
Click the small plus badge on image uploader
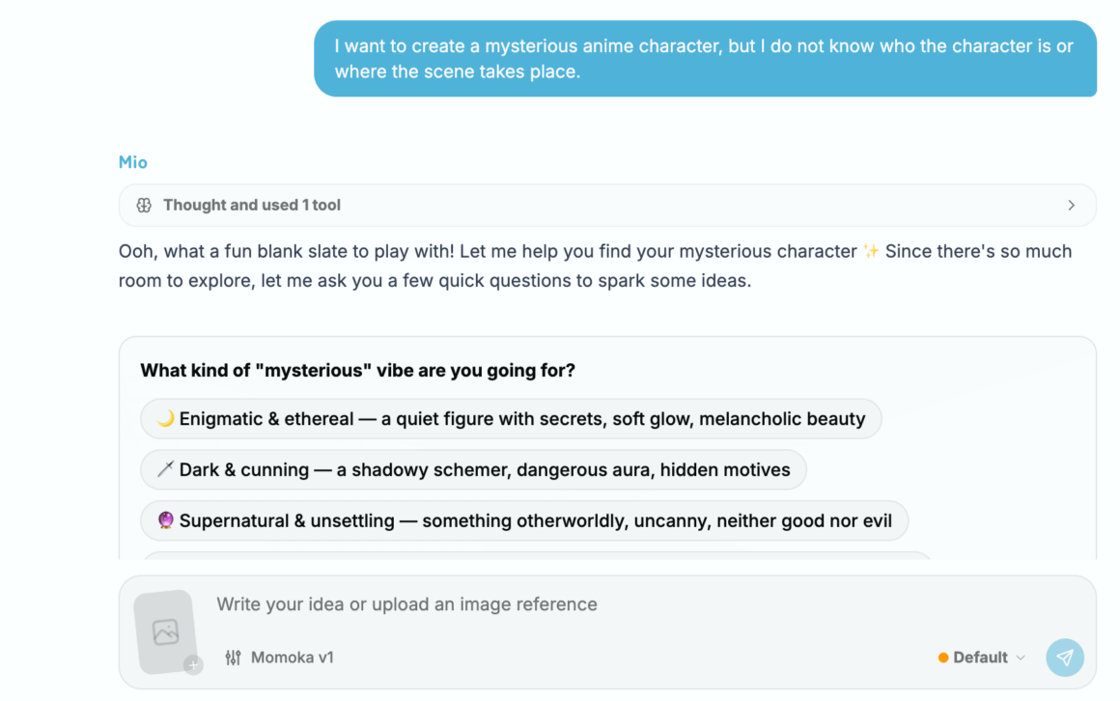[x=193, y=664]
